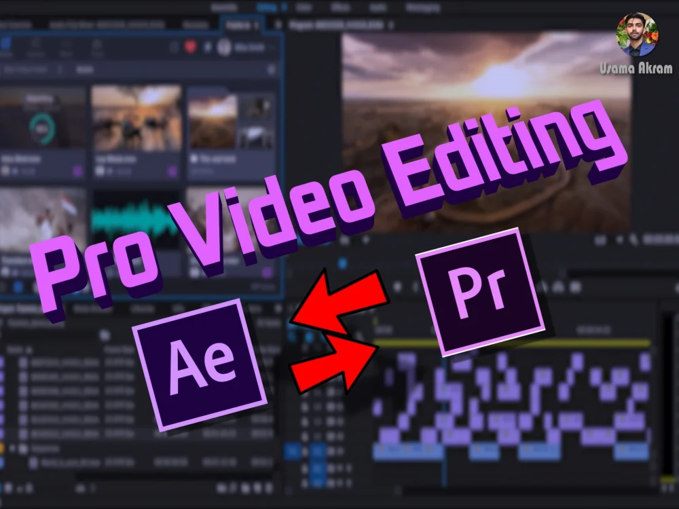Click Usama Akram's round profile photo
This screenshot has width=679, height=509.
pos(637,35)
